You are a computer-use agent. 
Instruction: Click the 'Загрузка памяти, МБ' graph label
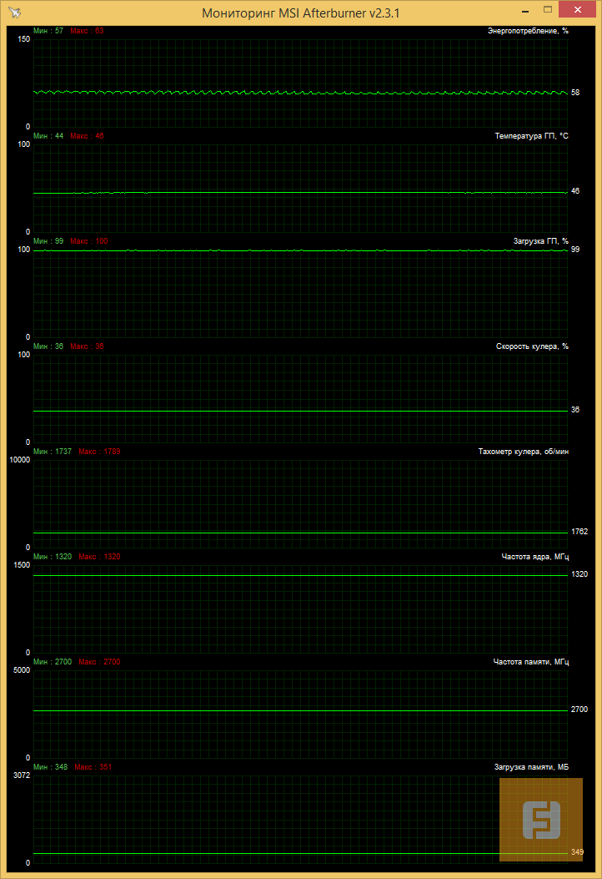[531, 767]
